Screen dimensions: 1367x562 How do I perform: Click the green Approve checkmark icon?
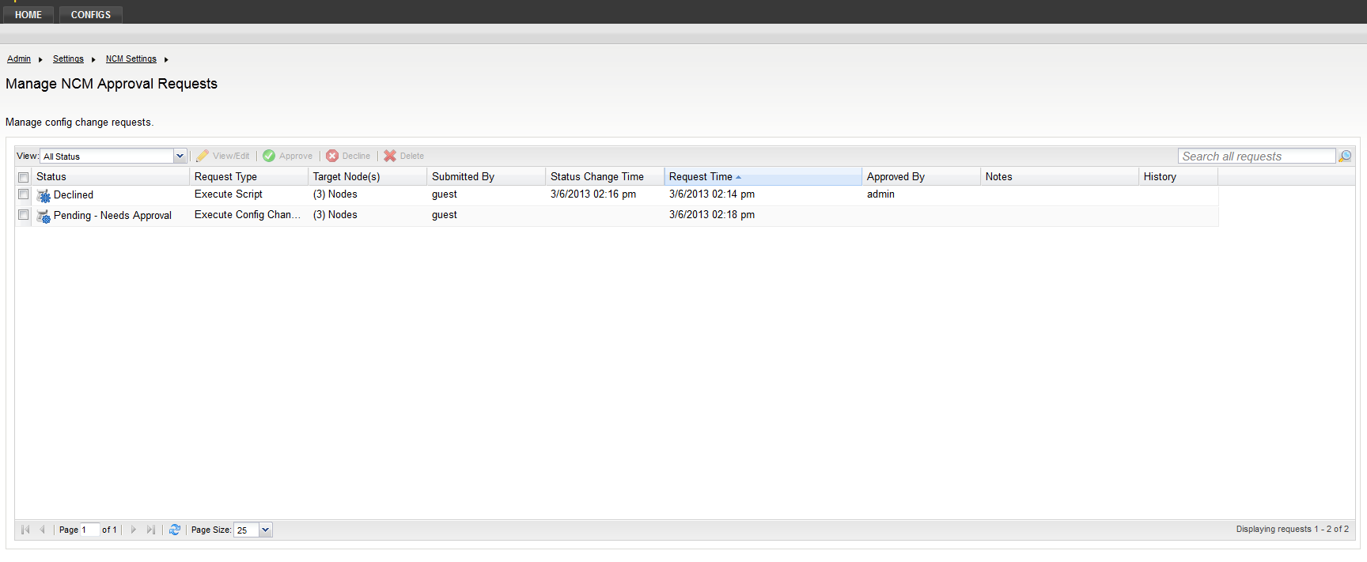pyautogui.click(x=269, y=156)
